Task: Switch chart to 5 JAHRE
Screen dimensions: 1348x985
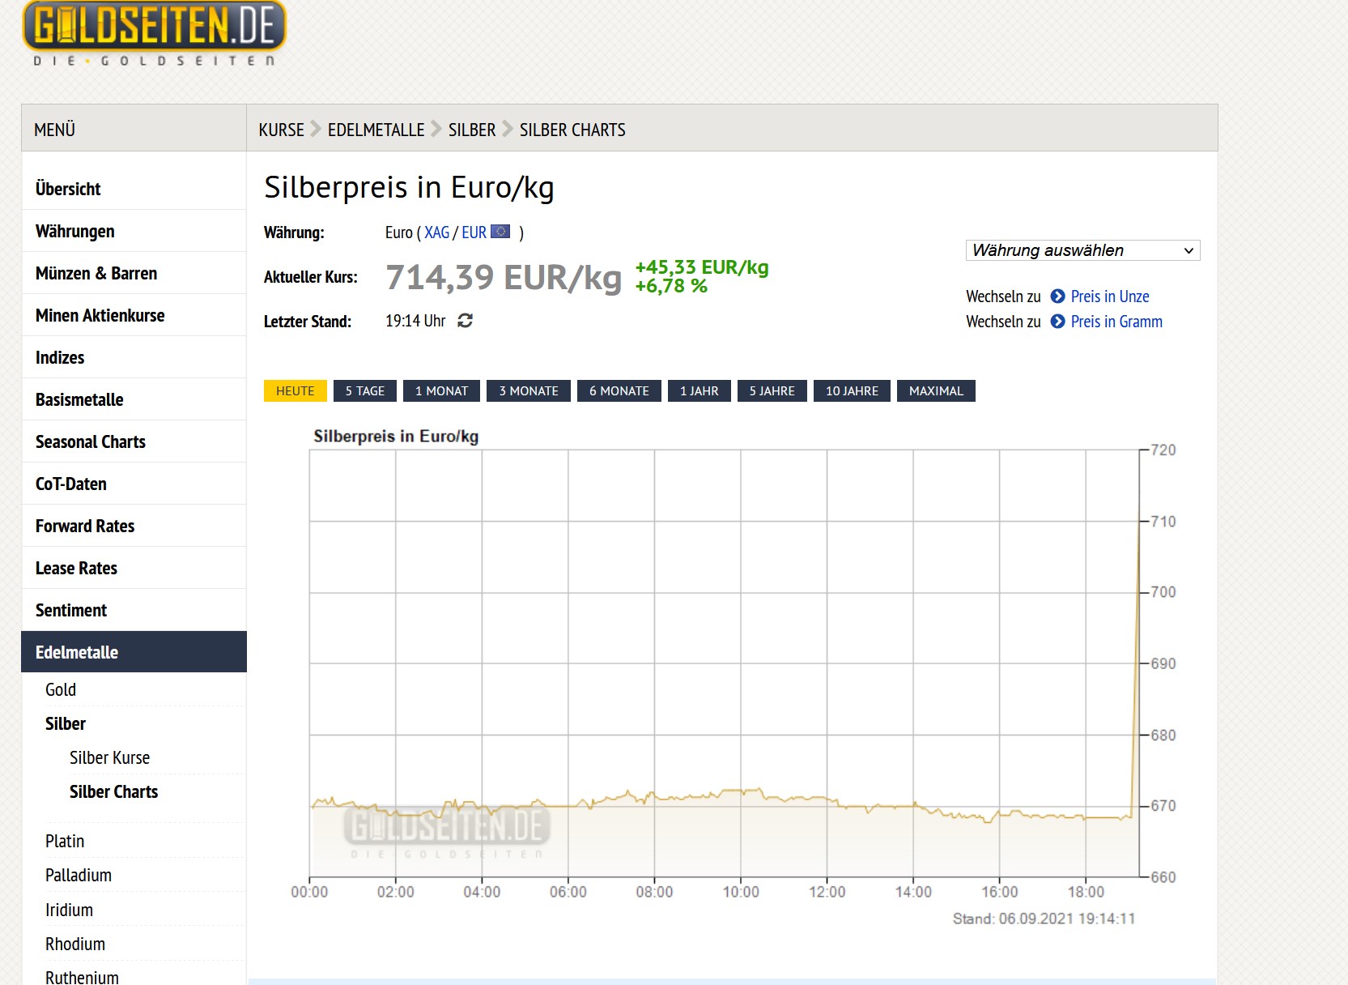Action: (772, 391)
